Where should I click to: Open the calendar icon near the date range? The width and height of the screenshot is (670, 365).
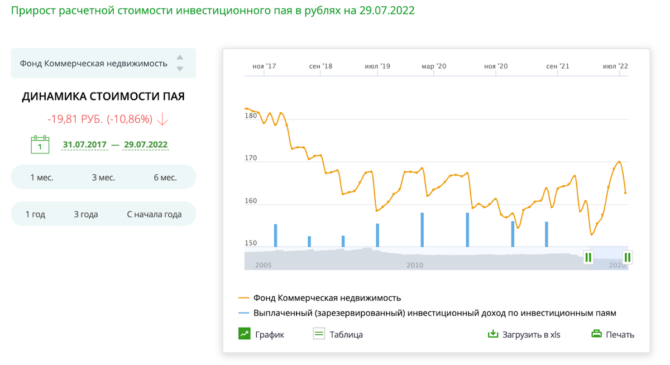tap(39, 144)
